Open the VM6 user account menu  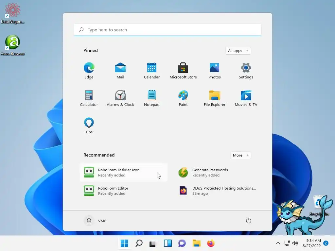tap(96, 221)
